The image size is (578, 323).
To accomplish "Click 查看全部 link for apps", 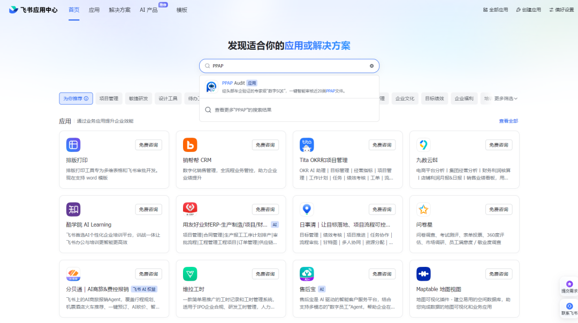I will tap(508, 121).
